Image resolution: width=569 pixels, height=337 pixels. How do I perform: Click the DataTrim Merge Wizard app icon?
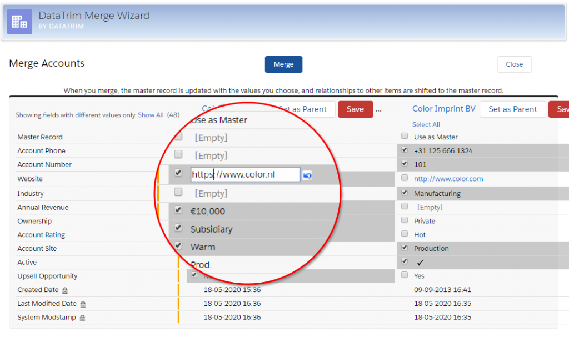[20, 21]
